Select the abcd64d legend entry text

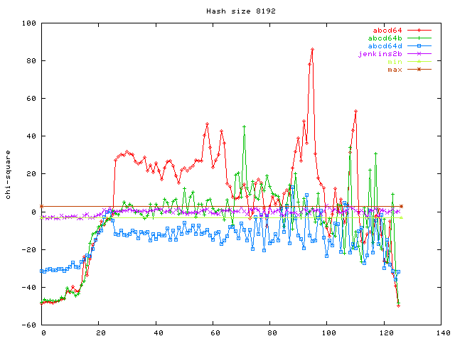(x=387, y=46)
